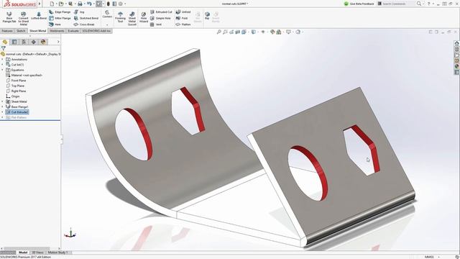Choose the Lofted-Bend tool
This screenshot has width=460, height=259.
pos(39,16)
